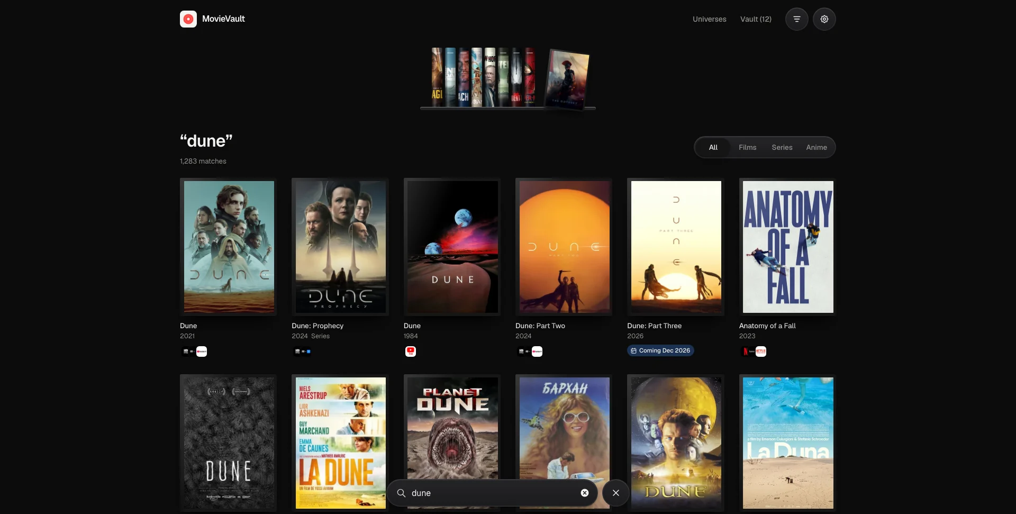Click the MovieVault title text
This screenshot has width=1016, height=514.
pos(223,19)
